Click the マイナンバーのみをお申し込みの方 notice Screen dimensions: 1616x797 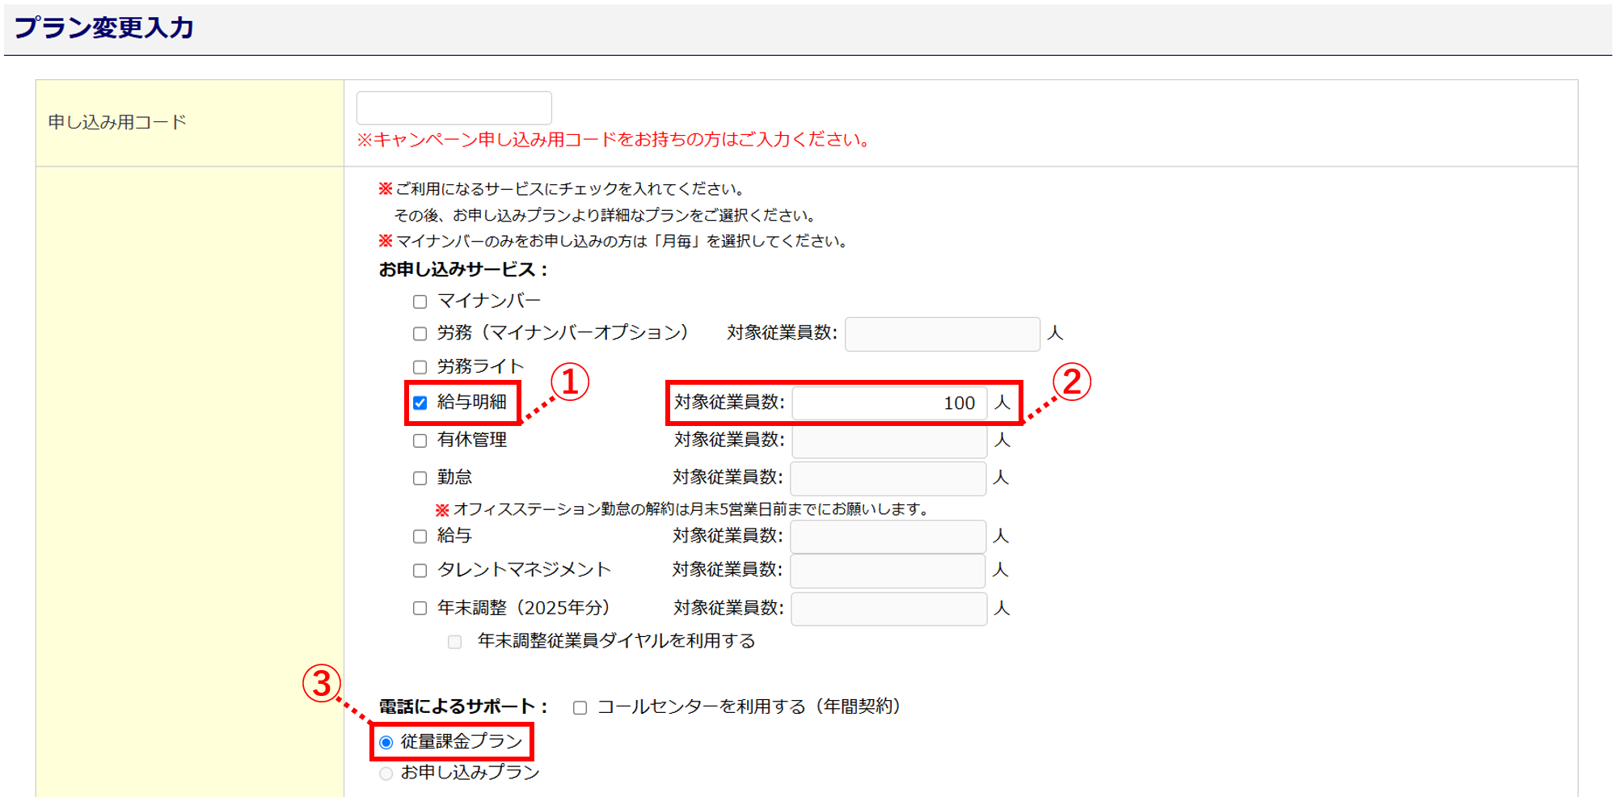click(x=613, y=241)
